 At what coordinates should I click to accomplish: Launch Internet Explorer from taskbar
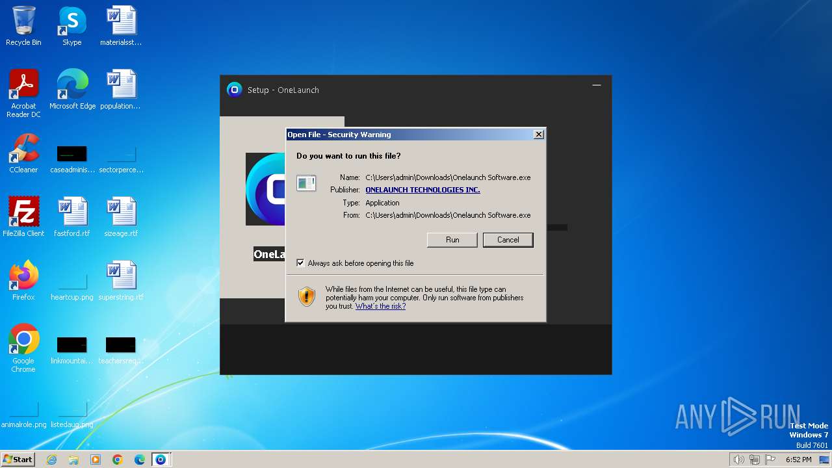pyautogui.click(x=51, y=460)
